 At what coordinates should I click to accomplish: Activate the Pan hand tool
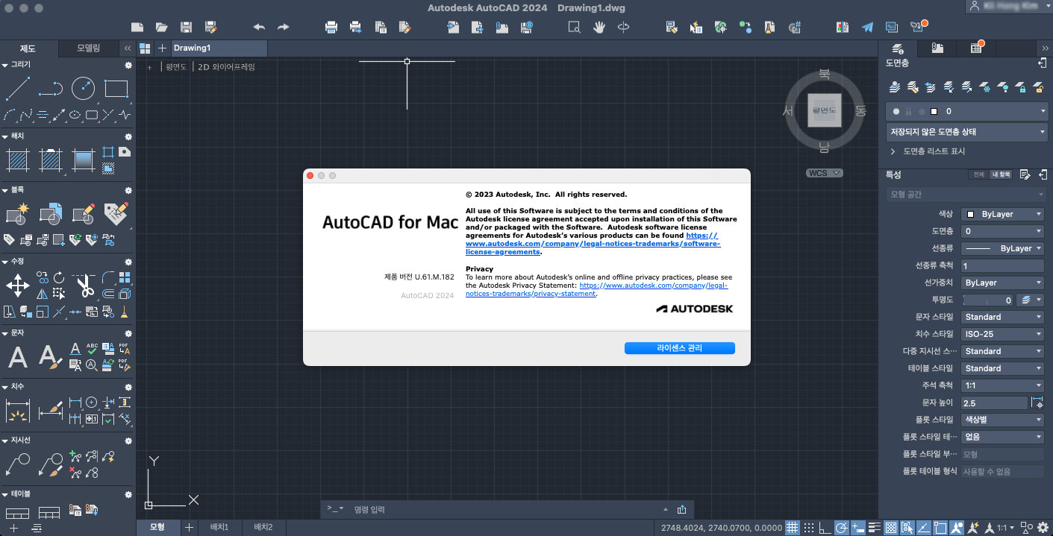point(599,28)
